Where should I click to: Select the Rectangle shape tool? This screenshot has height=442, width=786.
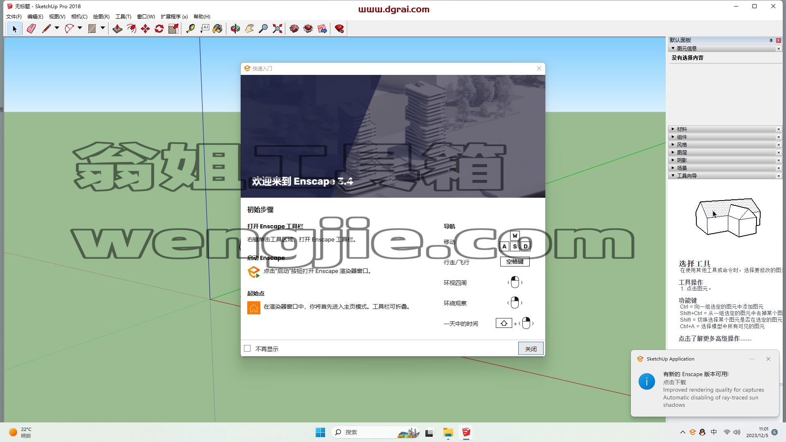pyautogui.click(x=92, y=29)
